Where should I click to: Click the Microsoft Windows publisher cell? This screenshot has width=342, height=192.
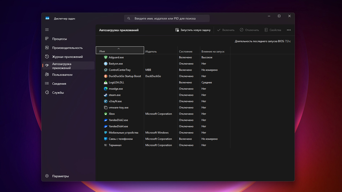tap(157, 133)
